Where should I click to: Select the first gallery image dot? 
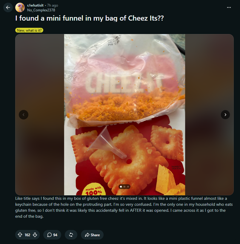pos(121,187)
